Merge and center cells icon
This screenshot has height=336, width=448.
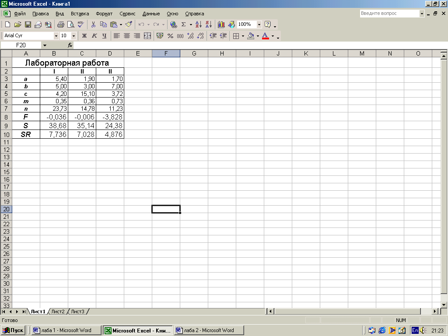147,36
